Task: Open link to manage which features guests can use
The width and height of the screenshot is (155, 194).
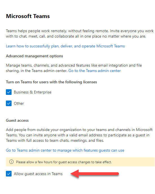Action: tap(65, 150)
